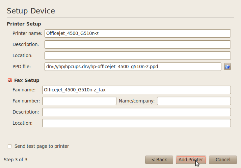Viewport: 241px width, 168px height.
Task: Click the Fax number label text
Action: tap(26, 101)
